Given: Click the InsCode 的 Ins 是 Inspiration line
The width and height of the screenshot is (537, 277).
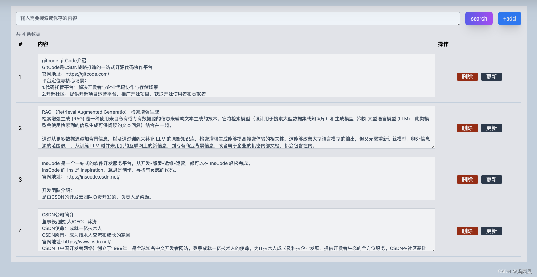Looking at the screenshot, I should (109, 170).
